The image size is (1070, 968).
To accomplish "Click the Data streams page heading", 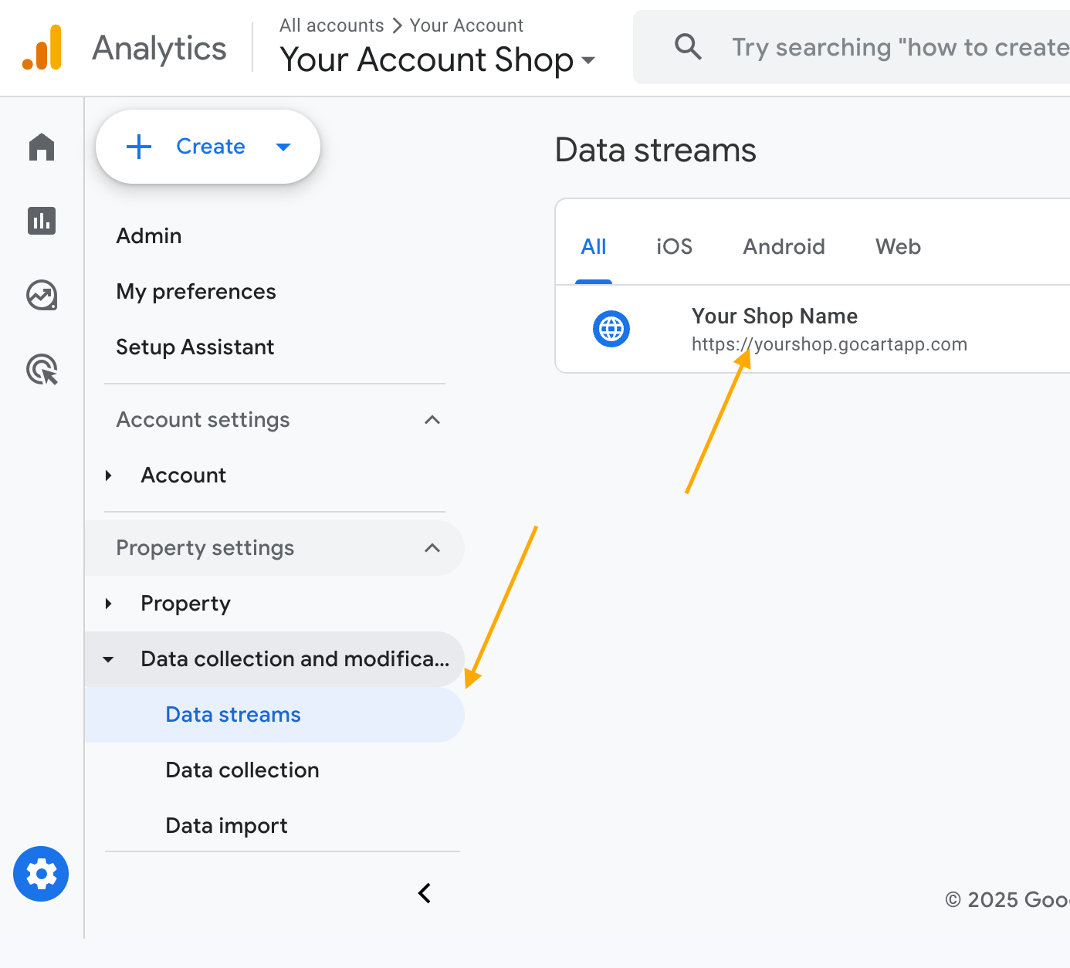I will tap(655, 150).
